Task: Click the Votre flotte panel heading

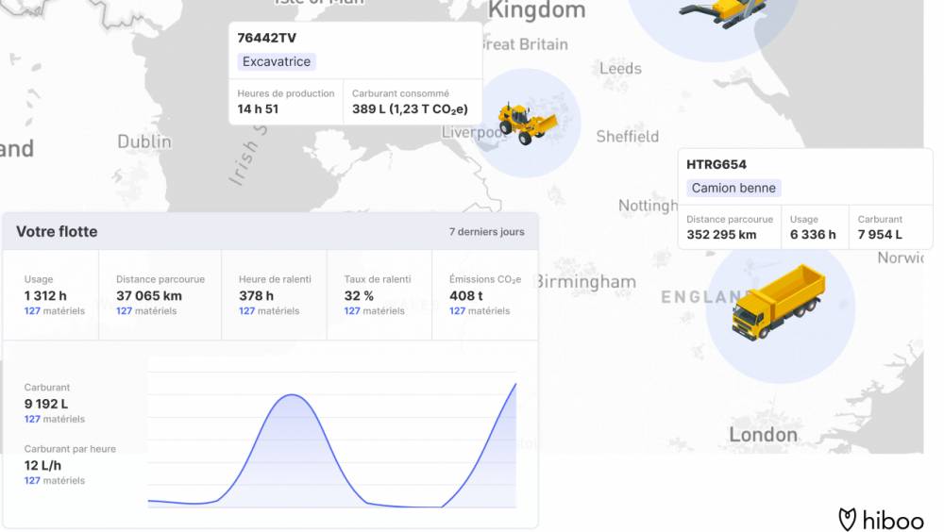Action: [x=57, y=232]
